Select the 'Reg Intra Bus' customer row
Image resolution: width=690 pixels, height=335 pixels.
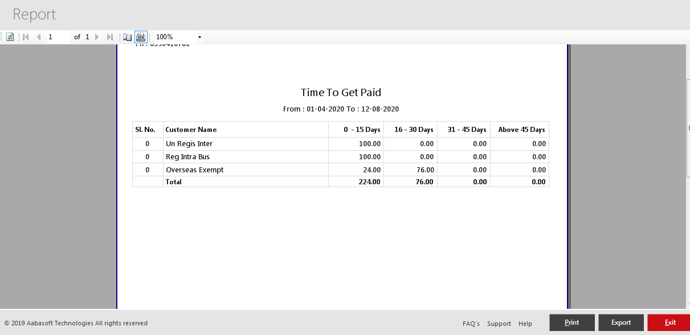click(x=340, y=157)
